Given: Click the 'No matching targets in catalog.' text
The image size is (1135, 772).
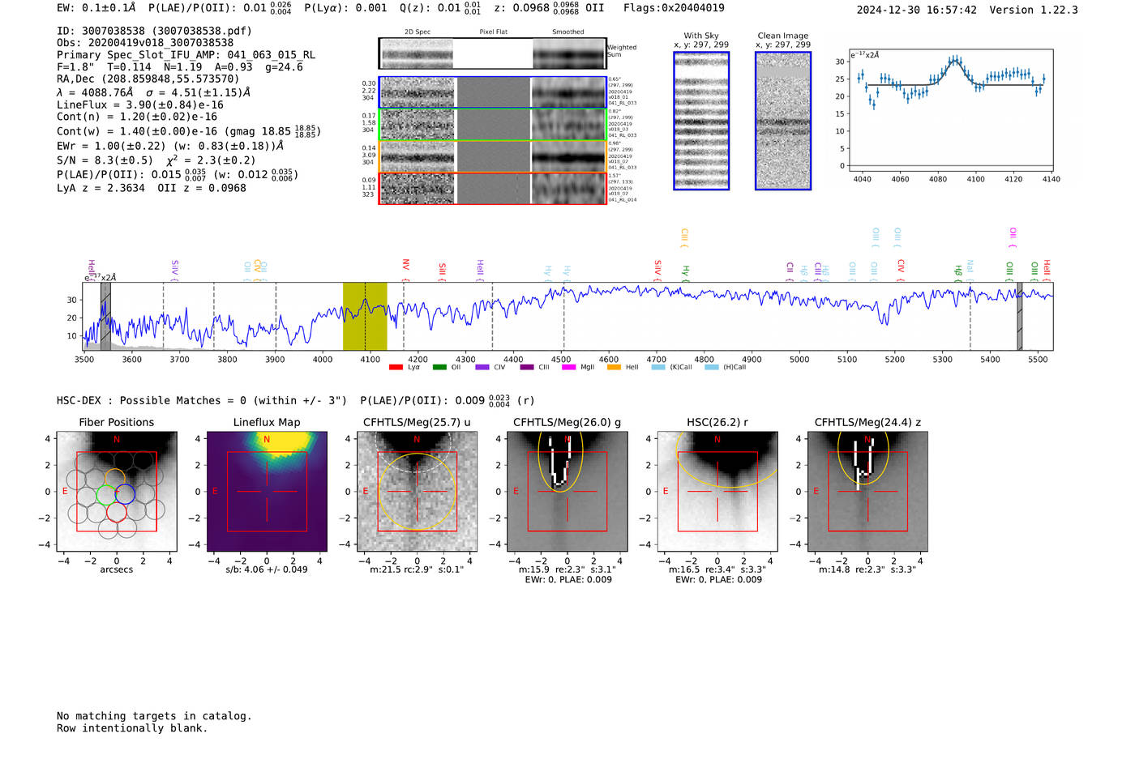Looking at the screenshot, I should (x=154, y=716).
